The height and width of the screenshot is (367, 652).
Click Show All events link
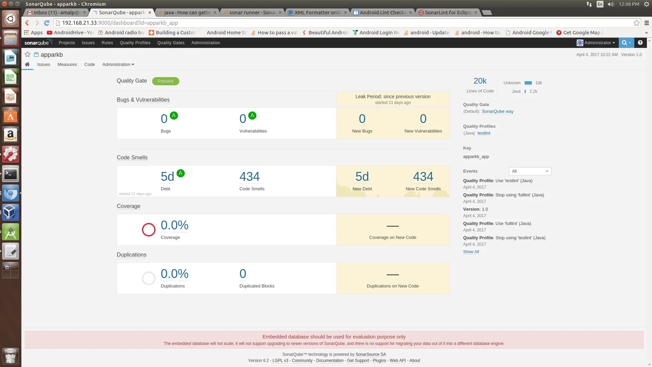click(471, 252)
